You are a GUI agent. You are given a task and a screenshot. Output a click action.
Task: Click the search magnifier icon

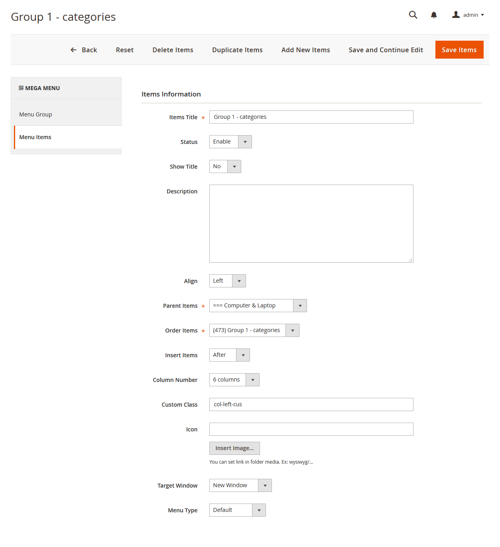[x=413, y=15]
